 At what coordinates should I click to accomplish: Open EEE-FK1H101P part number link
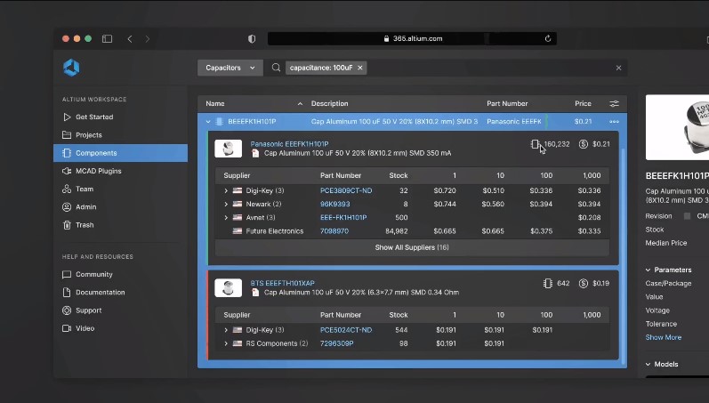pos(343,218)
